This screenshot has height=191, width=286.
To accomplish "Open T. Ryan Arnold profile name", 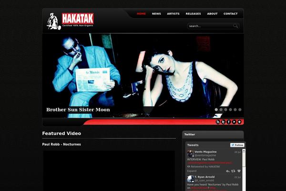I will [x=204, y=177].
